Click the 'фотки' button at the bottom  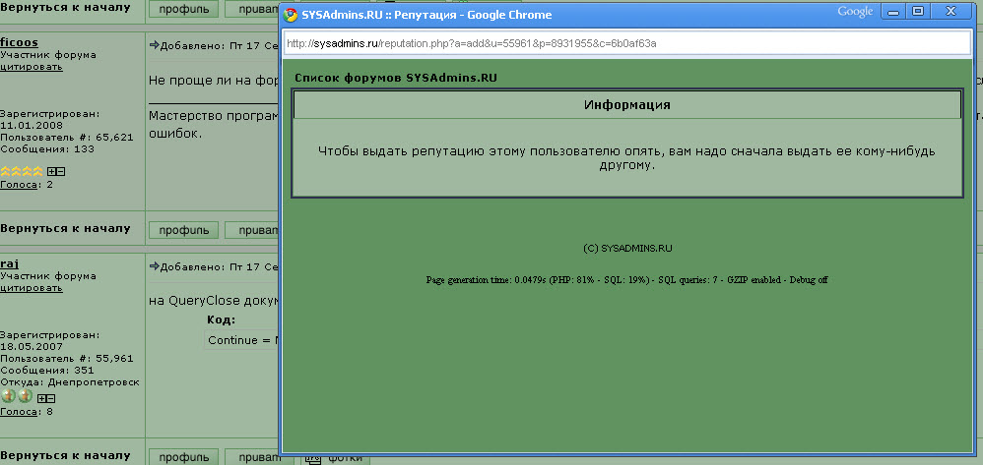(x=336, y=458)
